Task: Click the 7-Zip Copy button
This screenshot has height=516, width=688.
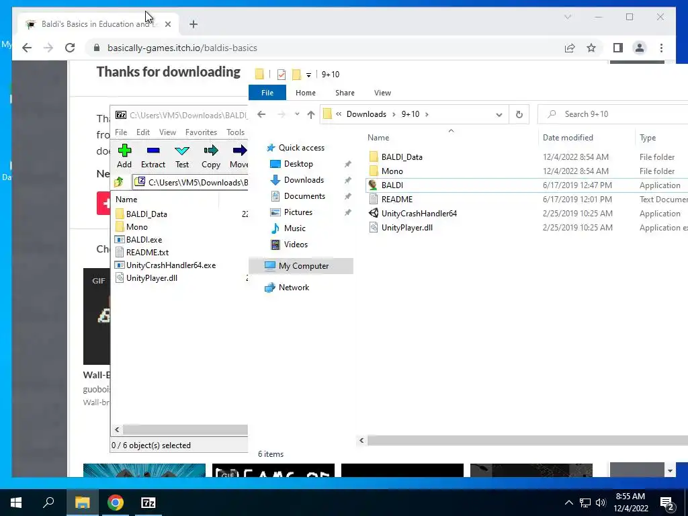Action: pyautogui.click(x=210, y=157)
